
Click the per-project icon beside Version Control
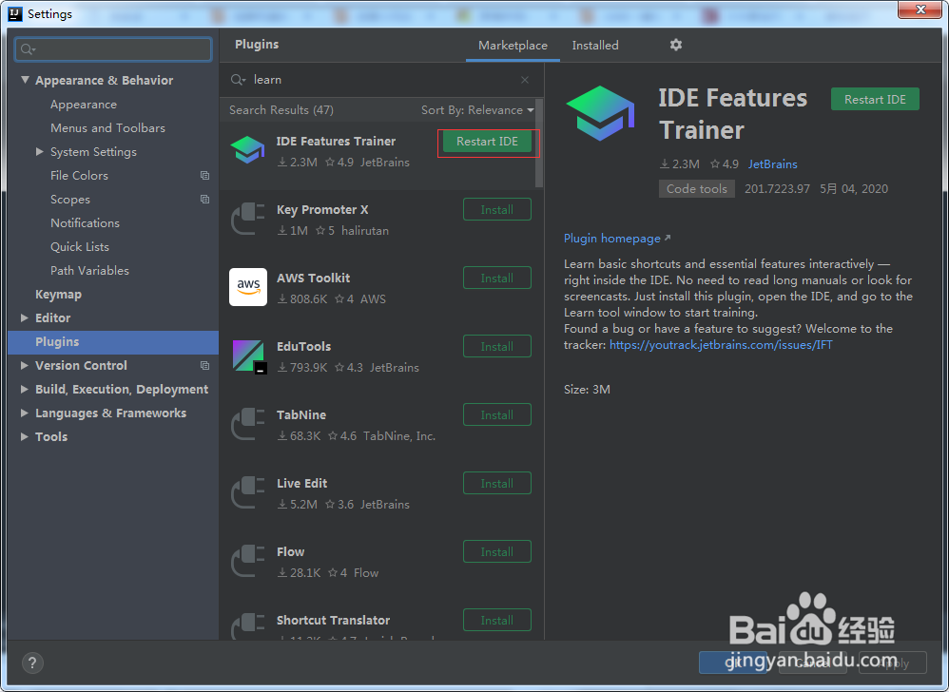tap(204, 365)
